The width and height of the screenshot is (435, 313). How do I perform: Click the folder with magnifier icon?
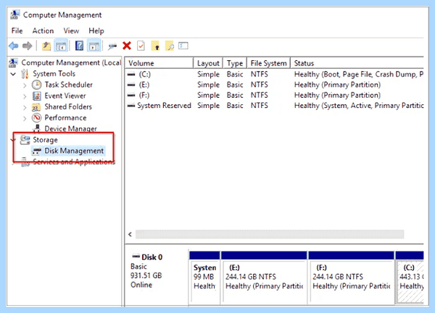169,46
